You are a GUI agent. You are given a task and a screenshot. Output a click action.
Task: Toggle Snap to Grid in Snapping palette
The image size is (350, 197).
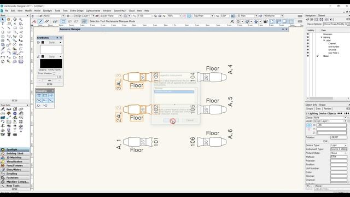pyautogui.click(x=39, y=95)
